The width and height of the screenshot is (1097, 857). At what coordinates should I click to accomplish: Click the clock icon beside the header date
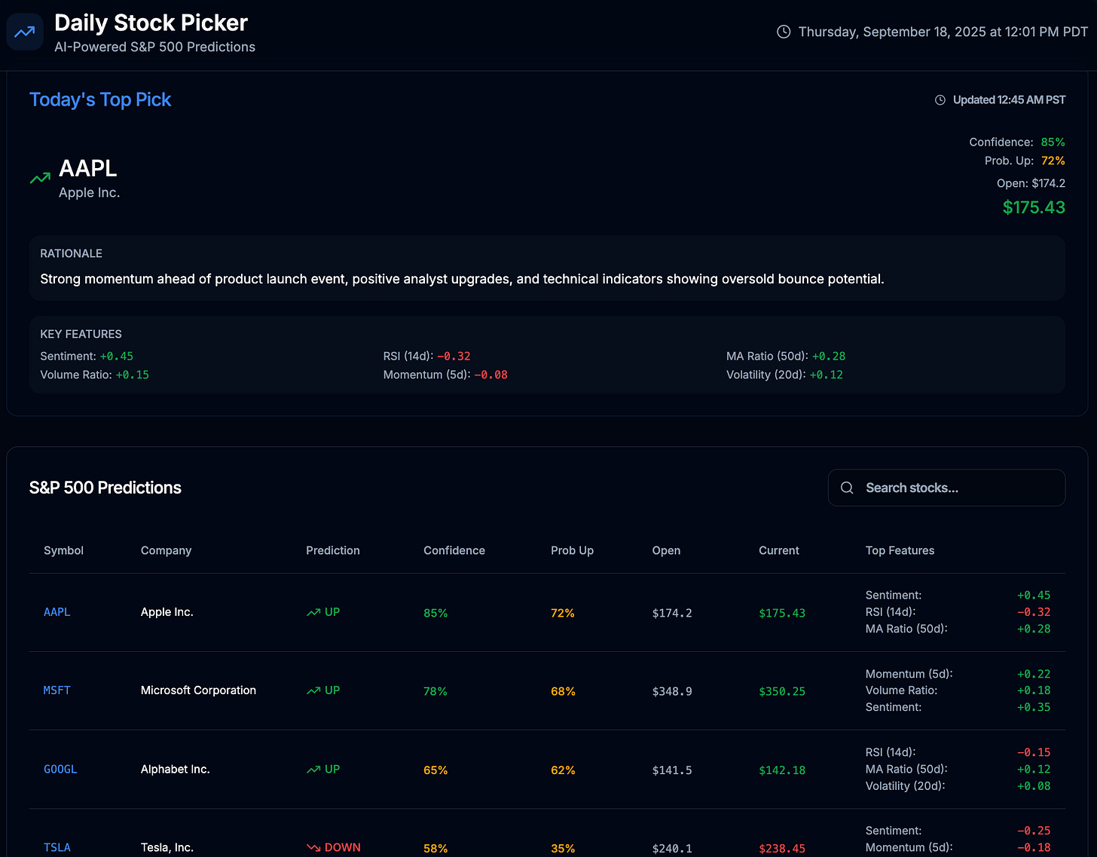784,32
